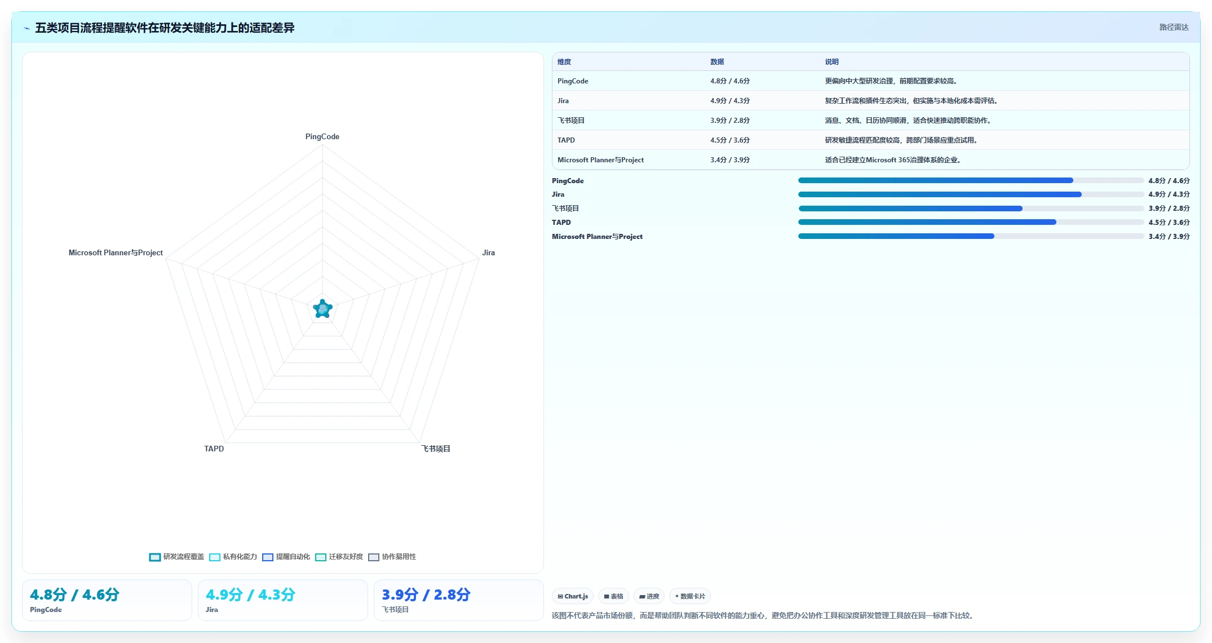This screenshot has width=1212, height=643.
Task: Click the 表格 chip
Action: (x=614, y=596)
